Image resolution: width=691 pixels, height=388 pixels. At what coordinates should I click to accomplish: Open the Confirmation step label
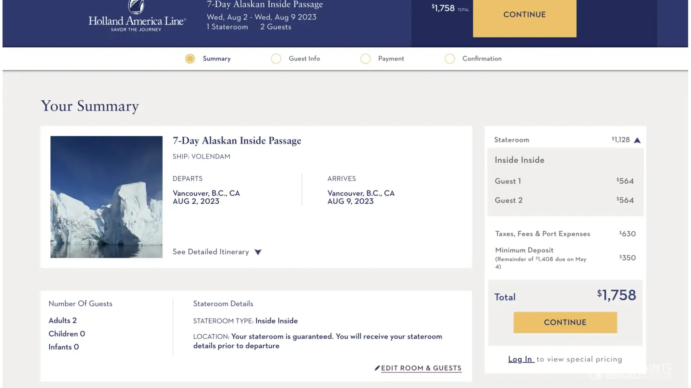click(482, 59)
